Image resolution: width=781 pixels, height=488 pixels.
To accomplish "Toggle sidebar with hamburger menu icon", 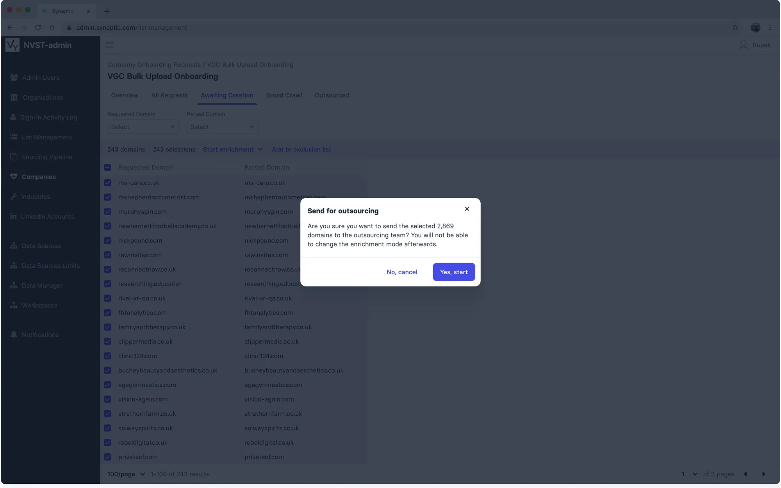I will (x=109, y=45).
